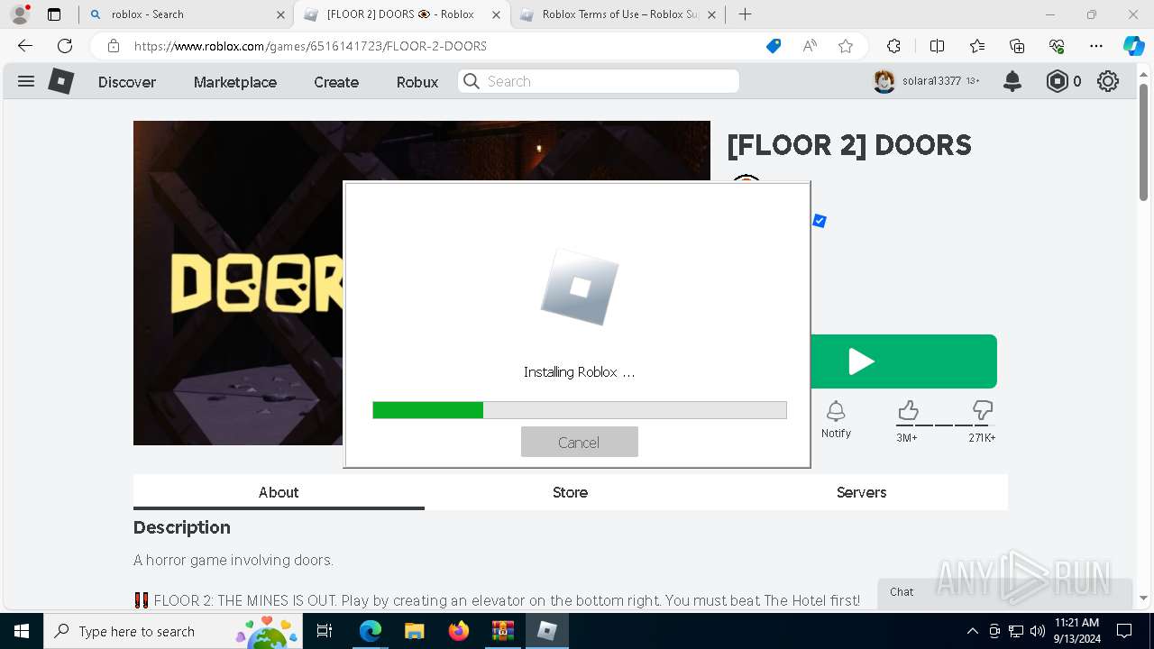
Task: Open Edge Settings and more menu
Action: click(x=1096, y=46)
